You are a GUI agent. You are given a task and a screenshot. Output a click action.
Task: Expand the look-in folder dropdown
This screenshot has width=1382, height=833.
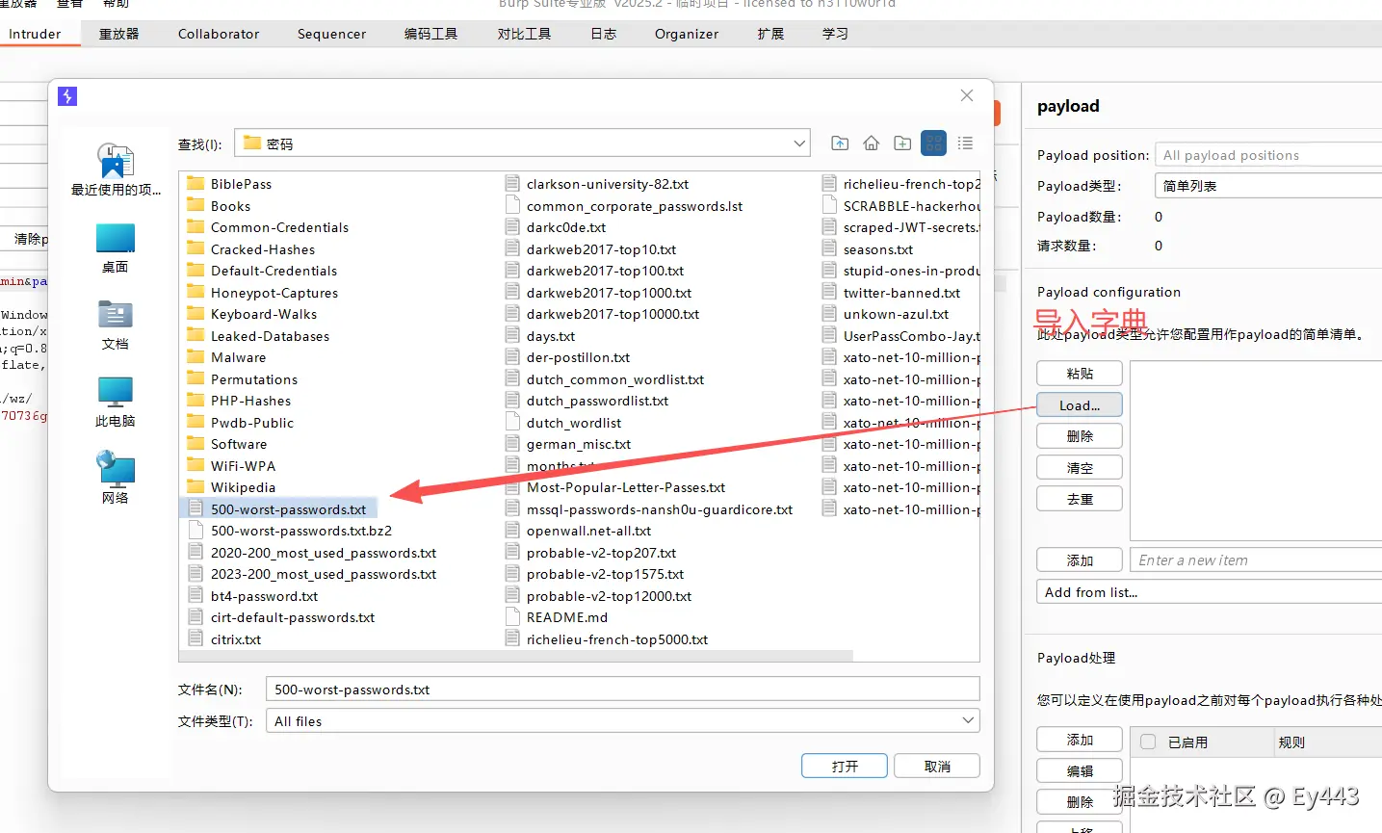(x=799, y=143)
